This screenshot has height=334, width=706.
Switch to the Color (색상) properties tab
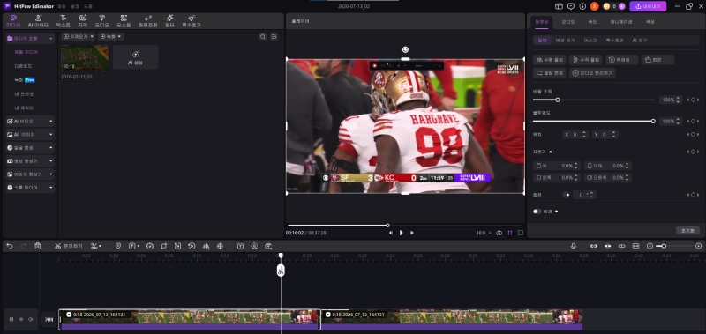pyautogui.click(x=650, y=21)
